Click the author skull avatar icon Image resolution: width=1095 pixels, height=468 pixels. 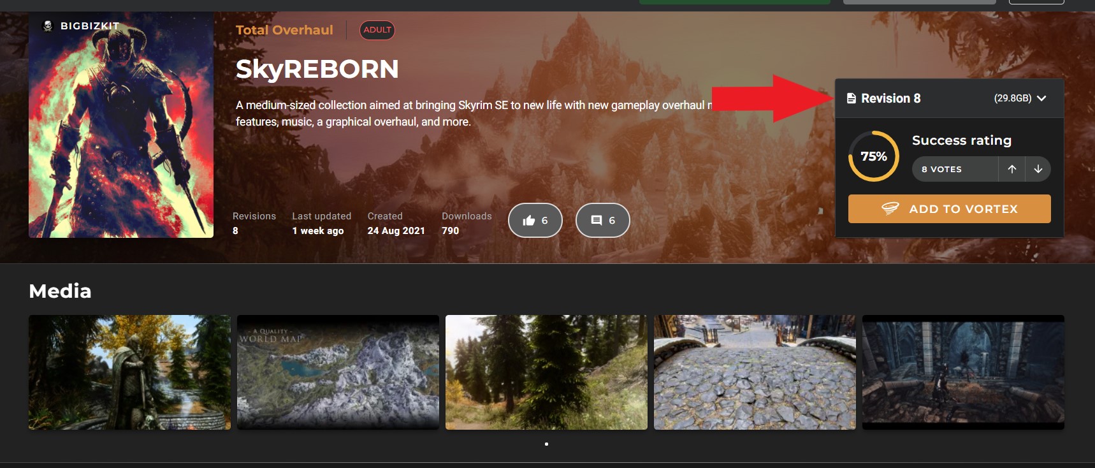tap(47, 26)
